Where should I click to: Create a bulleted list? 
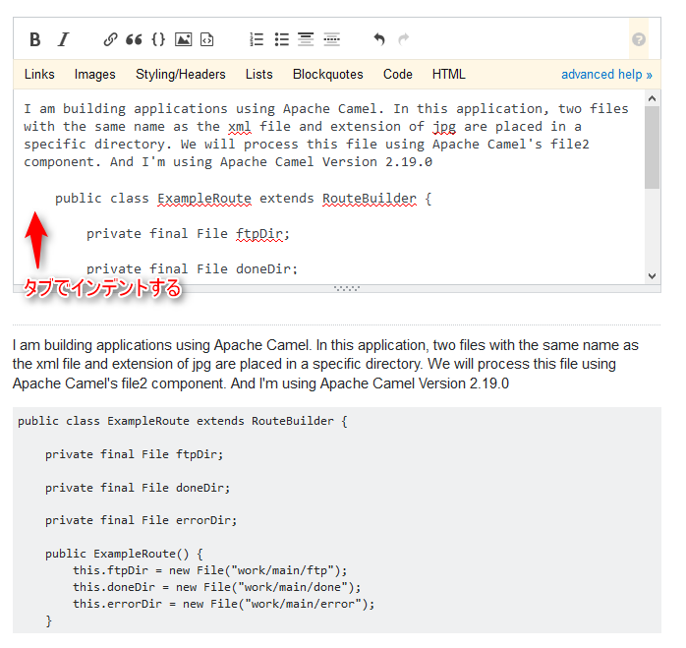tap(281, 39)
